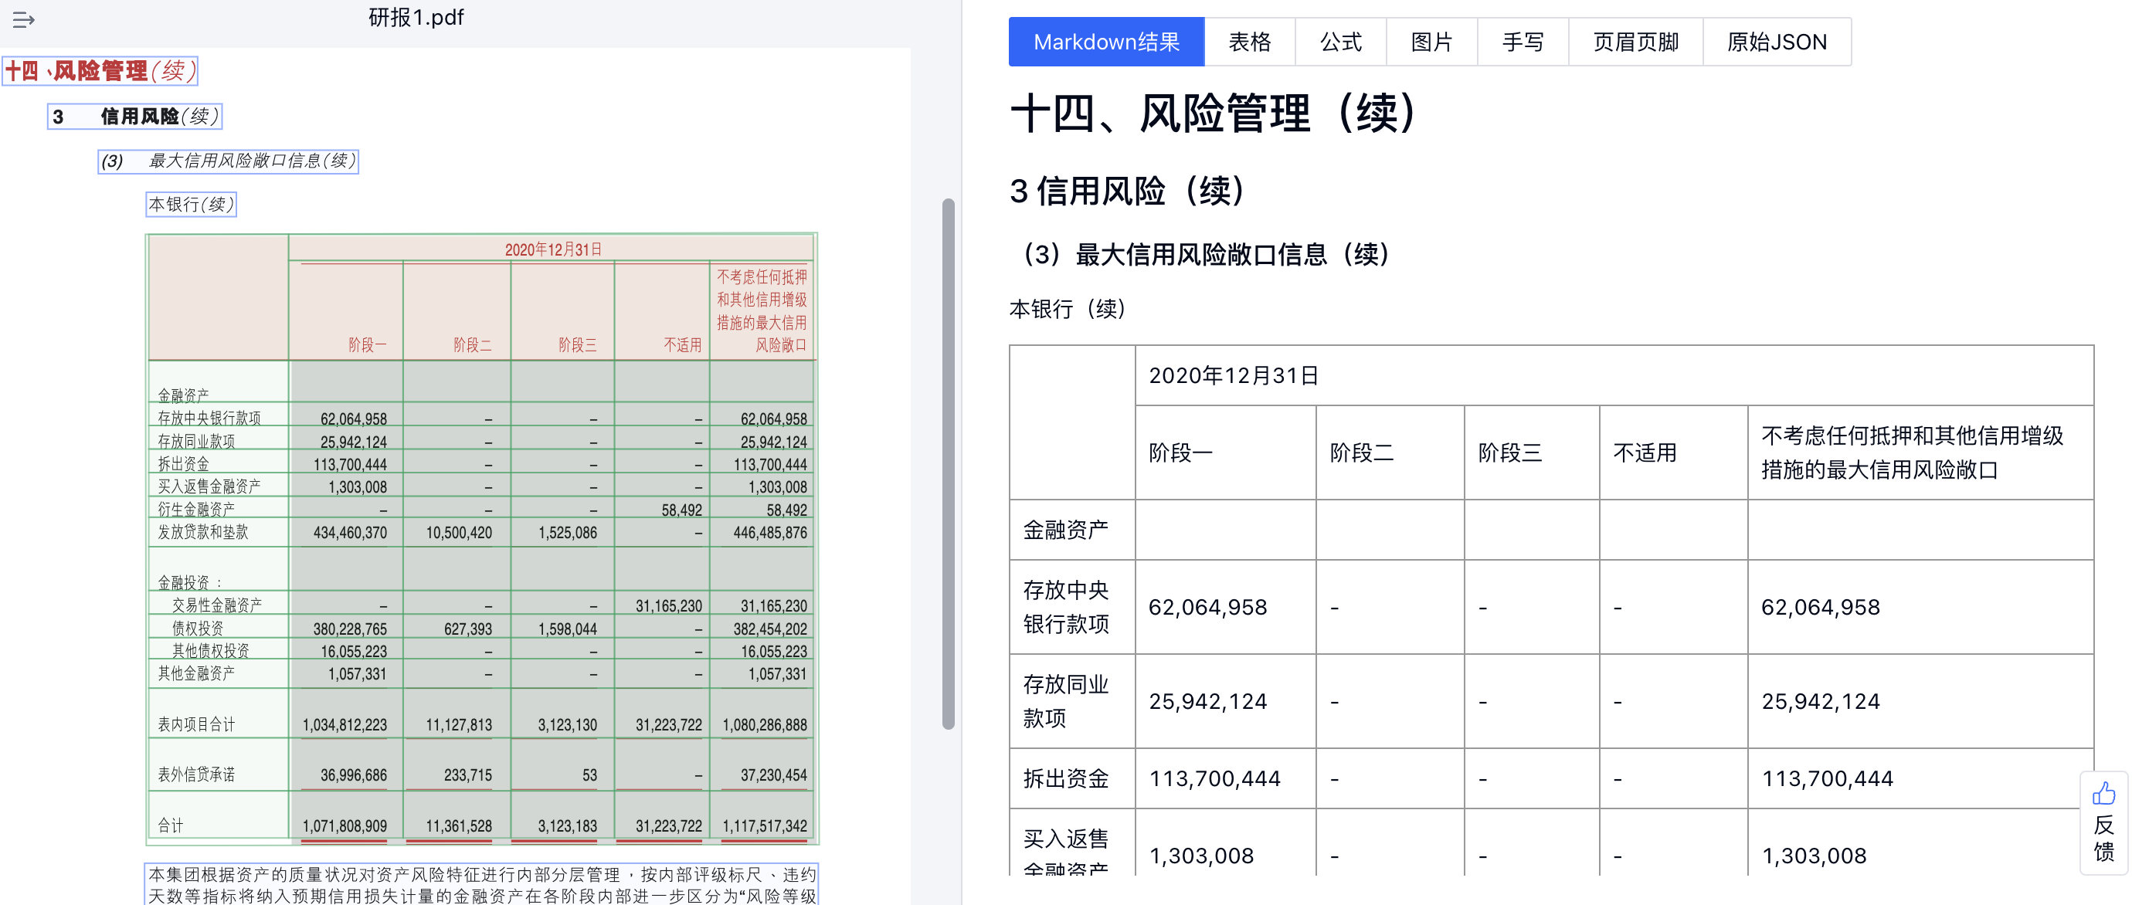This screenshot has width=2132, height=905.
Task: Click 1,117,517,342 total in PDF table
Action: tap(764, 825)
